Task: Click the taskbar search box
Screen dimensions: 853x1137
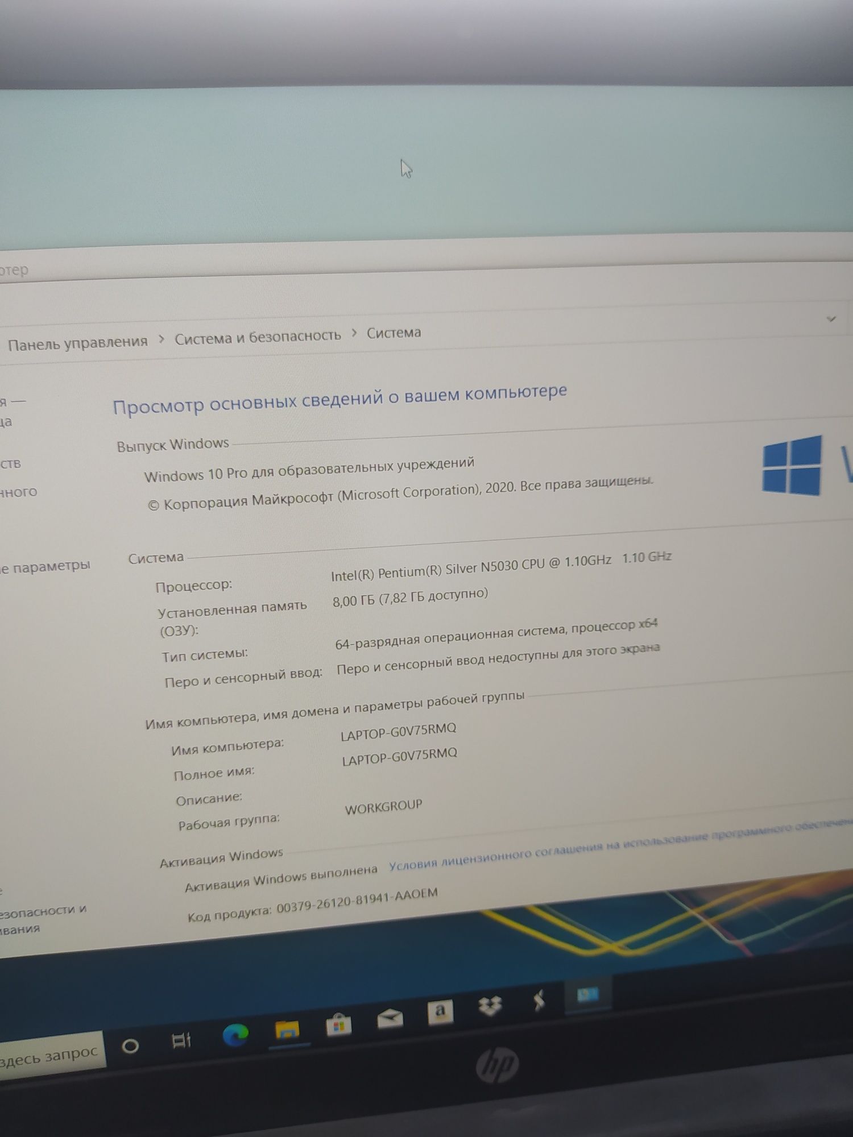Action: 51,1056
